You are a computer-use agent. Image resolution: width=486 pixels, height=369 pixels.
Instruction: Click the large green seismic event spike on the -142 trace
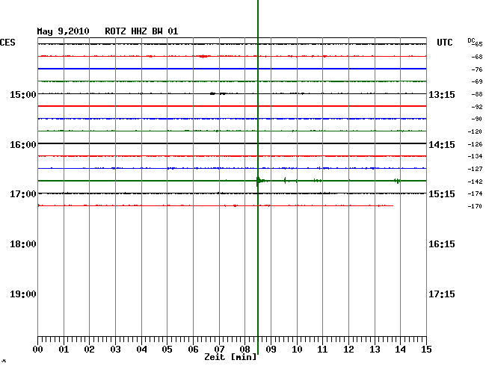(259, 181)
